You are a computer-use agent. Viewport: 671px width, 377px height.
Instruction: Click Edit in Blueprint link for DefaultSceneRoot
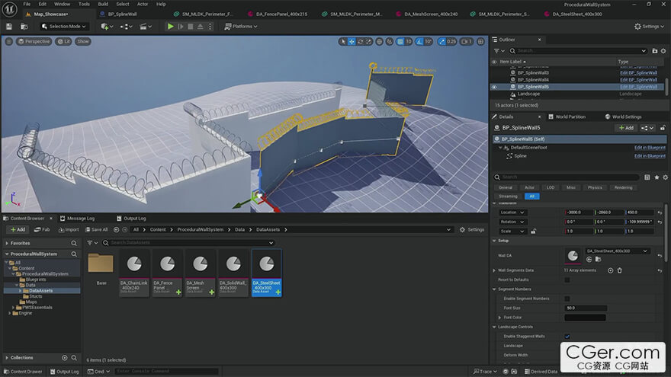click(650, 148)
